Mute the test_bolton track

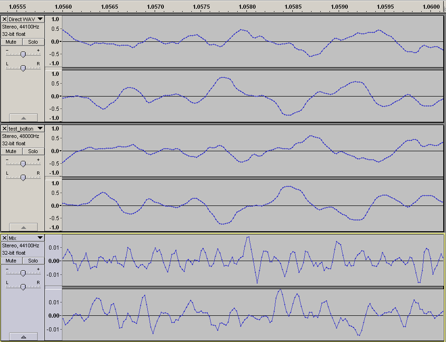pos(11,151)
